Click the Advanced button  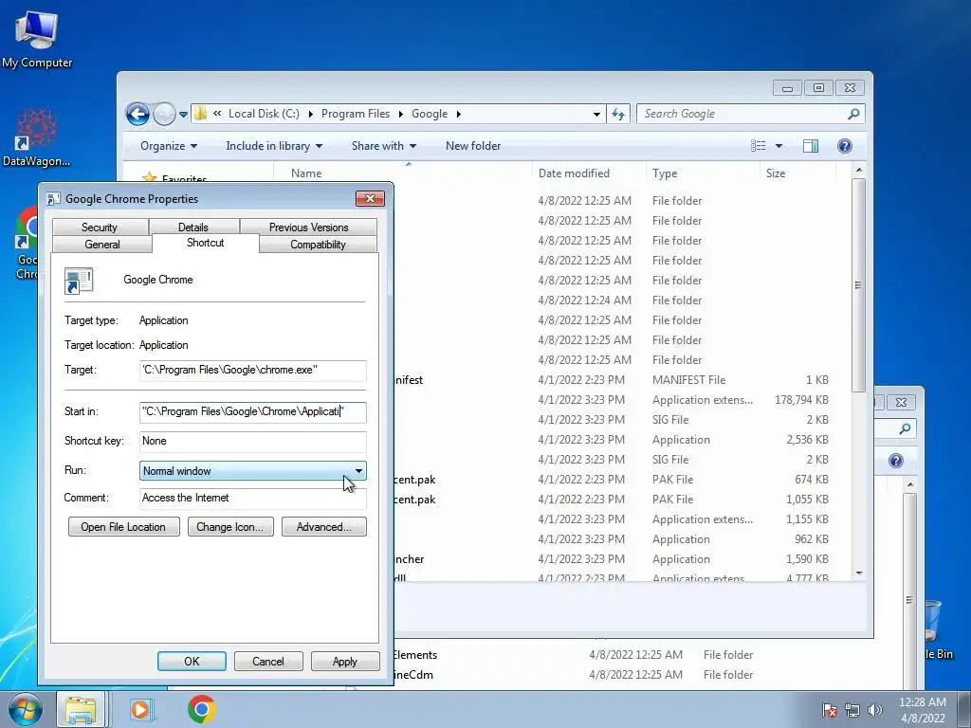click(x=324, y=527)
